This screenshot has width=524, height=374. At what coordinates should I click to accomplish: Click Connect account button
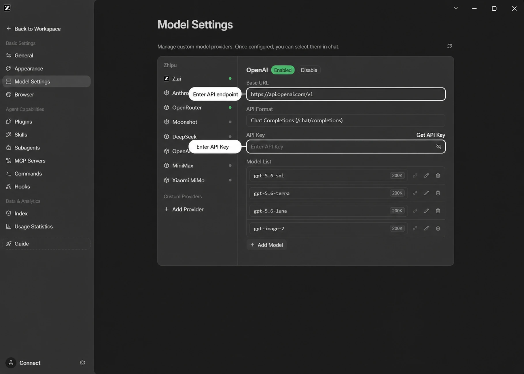click(x=30, y=363)
